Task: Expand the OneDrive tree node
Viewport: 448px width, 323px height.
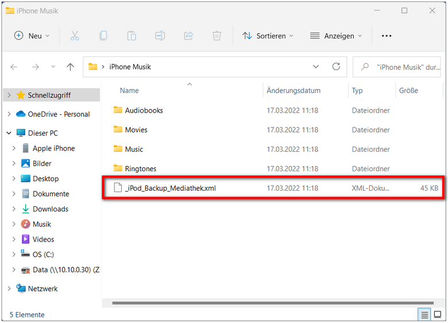Action: (x=9, y=114)
